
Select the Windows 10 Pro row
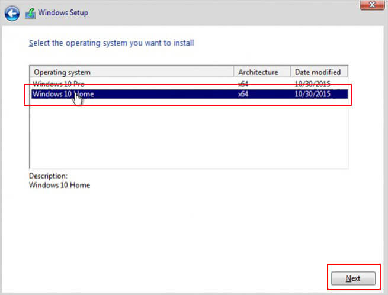click(x=190, y=84)
